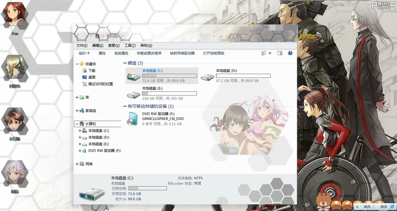The height and width of the screenshot is (211, 397).
Task: Expand the 库 node in navigation pane
Action: 76,97
